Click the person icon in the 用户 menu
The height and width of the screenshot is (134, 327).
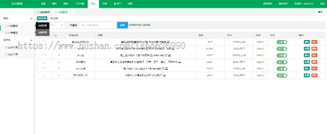[x=115, y=4]
